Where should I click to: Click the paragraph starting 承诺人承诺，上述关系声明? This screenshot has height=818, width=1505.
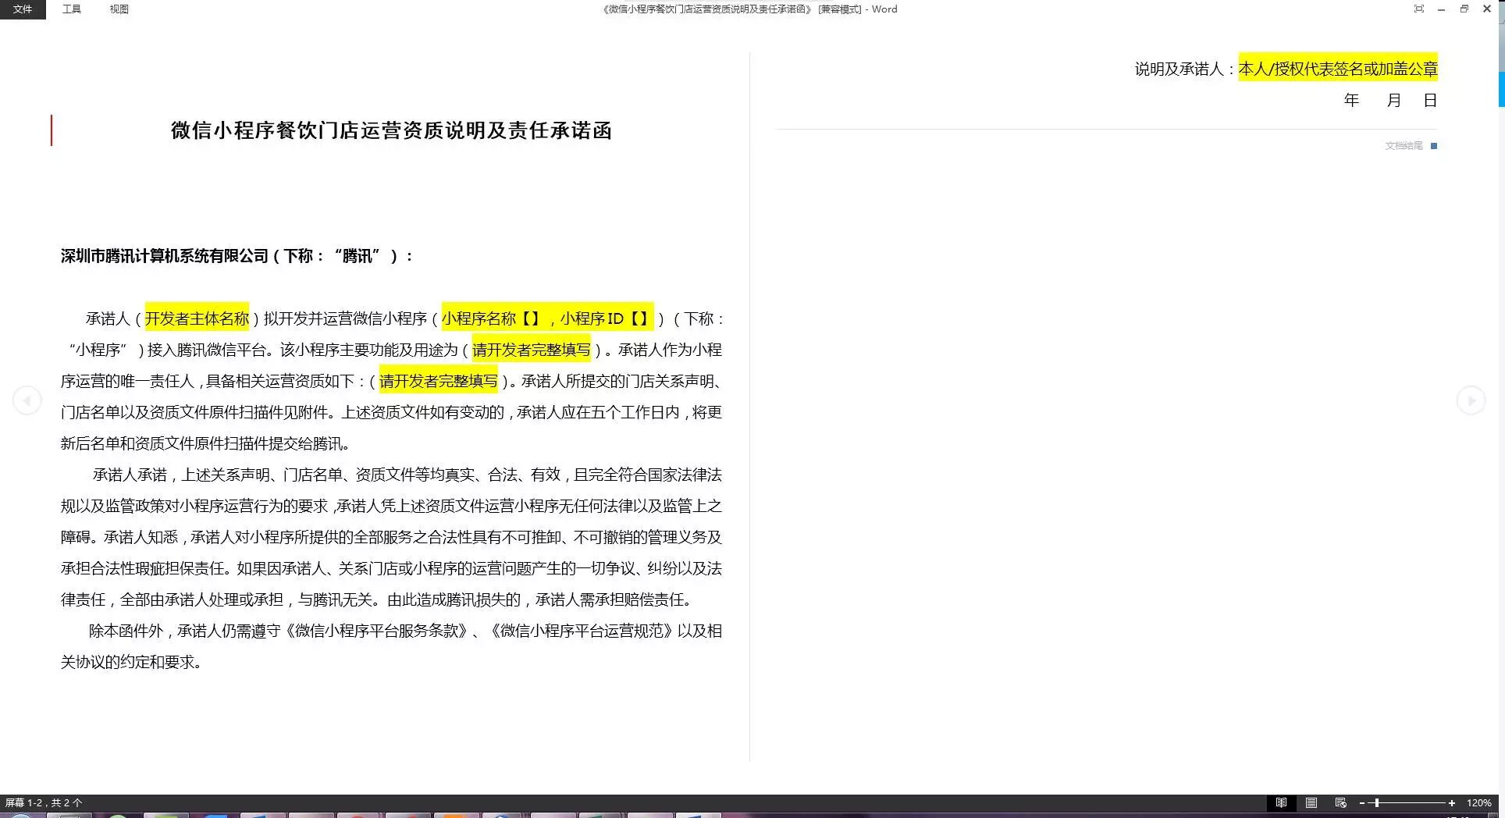point(391,537)
